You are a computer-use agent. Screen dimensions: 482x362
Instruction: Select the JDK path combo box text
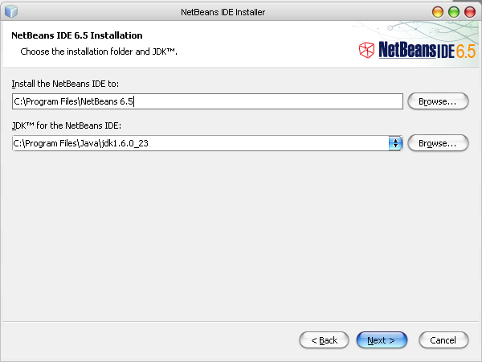199,143
